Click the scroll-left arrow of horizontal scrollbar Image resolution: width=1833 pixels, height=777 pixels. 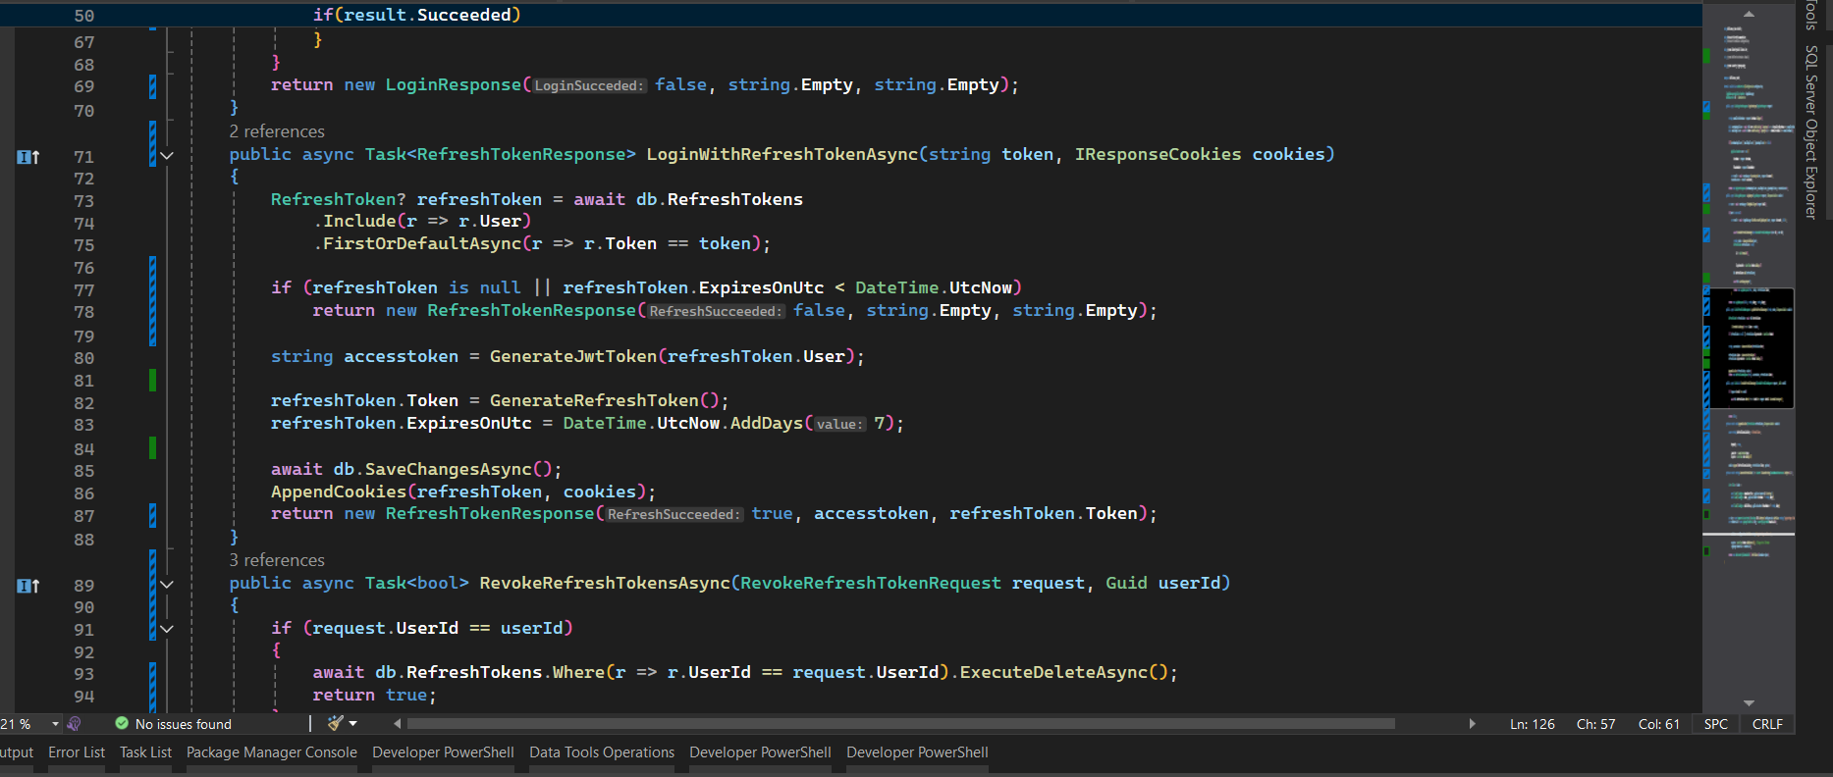pyautogui.click(x=397, y=724)
